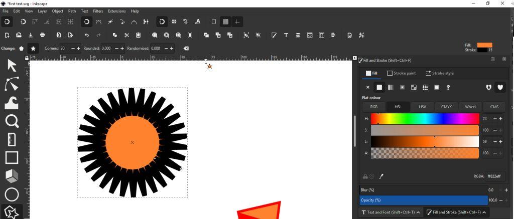514x219 pixels.
Task: Pick the Measure ruler tool
Action: click(x=12, y=139)
